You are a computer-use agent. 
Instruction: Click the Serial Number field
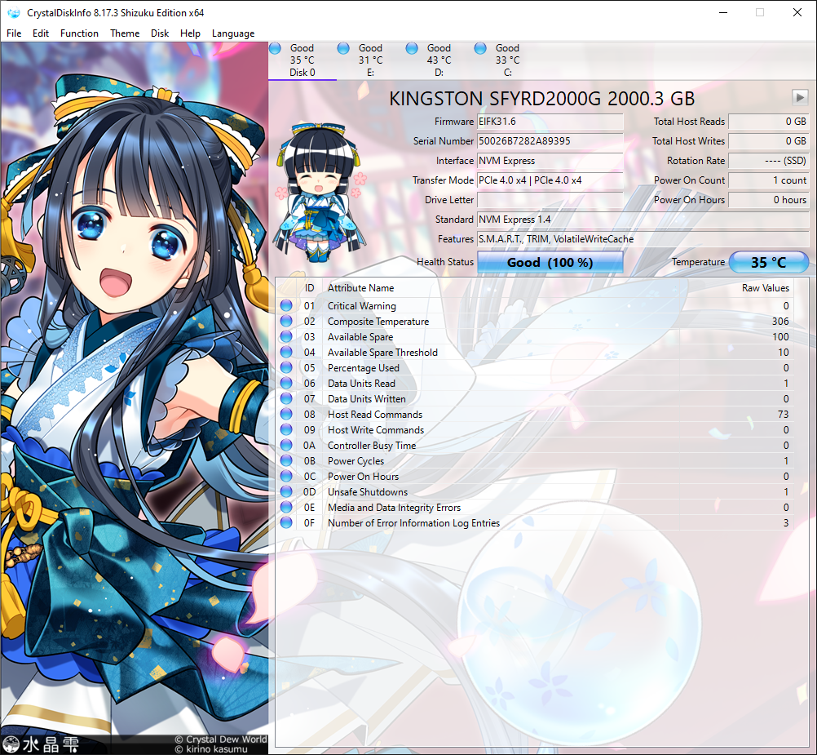pos(550,141)
